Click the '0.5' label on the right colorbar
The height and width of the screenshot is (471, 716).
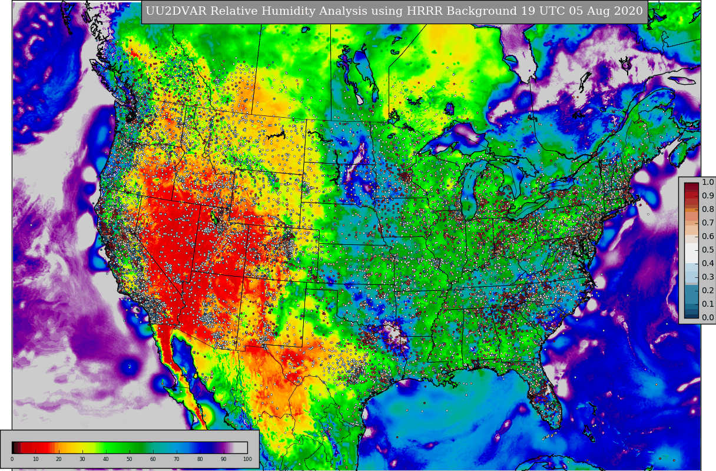pos(707,250)
